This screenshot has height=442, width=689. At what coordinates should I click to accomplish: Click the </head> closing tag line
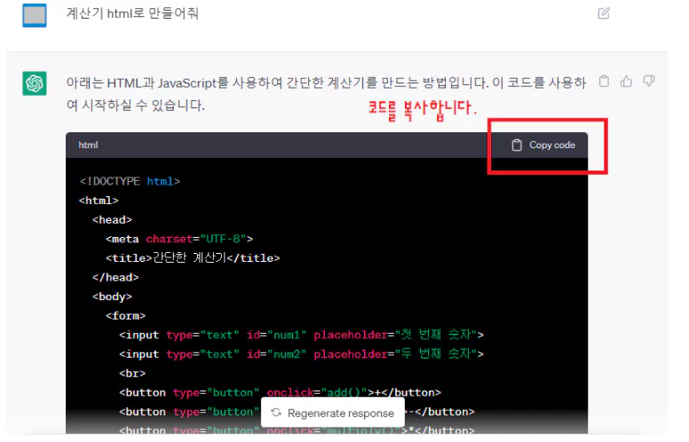tap(115, 277)
